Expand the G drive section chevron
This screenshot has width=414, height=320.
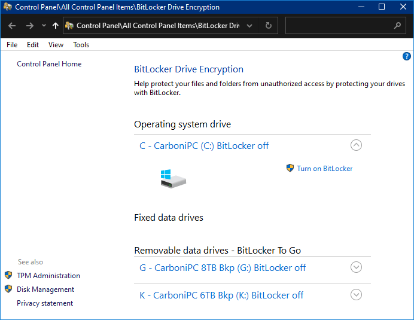(356, 267)
